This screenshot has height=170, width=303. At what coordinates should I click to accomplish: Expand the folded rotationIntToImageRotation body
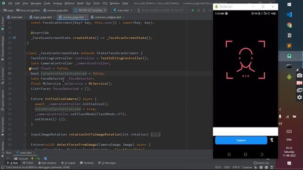tap(155, 134)
